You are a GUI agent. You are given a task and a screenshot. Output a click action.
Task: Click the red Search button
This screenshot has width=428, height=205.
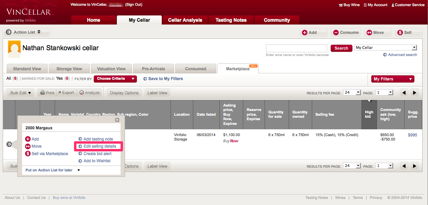[341, 48]
